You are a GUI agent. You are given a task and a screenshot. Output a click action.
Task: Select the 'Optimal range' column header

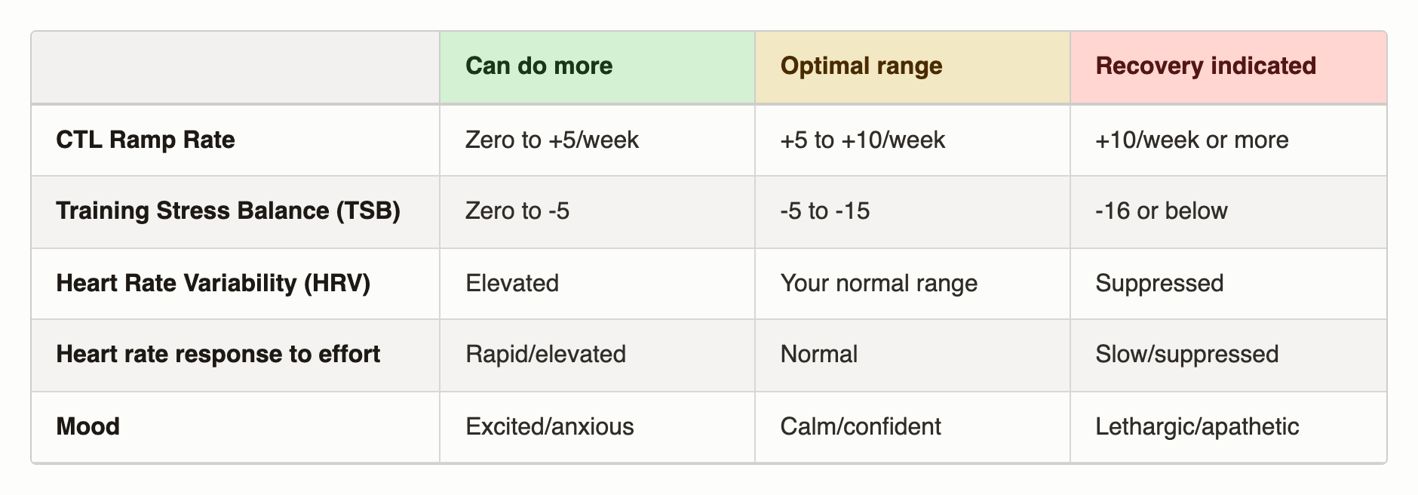tap(913, 67)
